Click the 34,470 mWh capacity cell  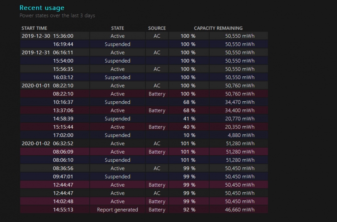(x=240, y=102)
